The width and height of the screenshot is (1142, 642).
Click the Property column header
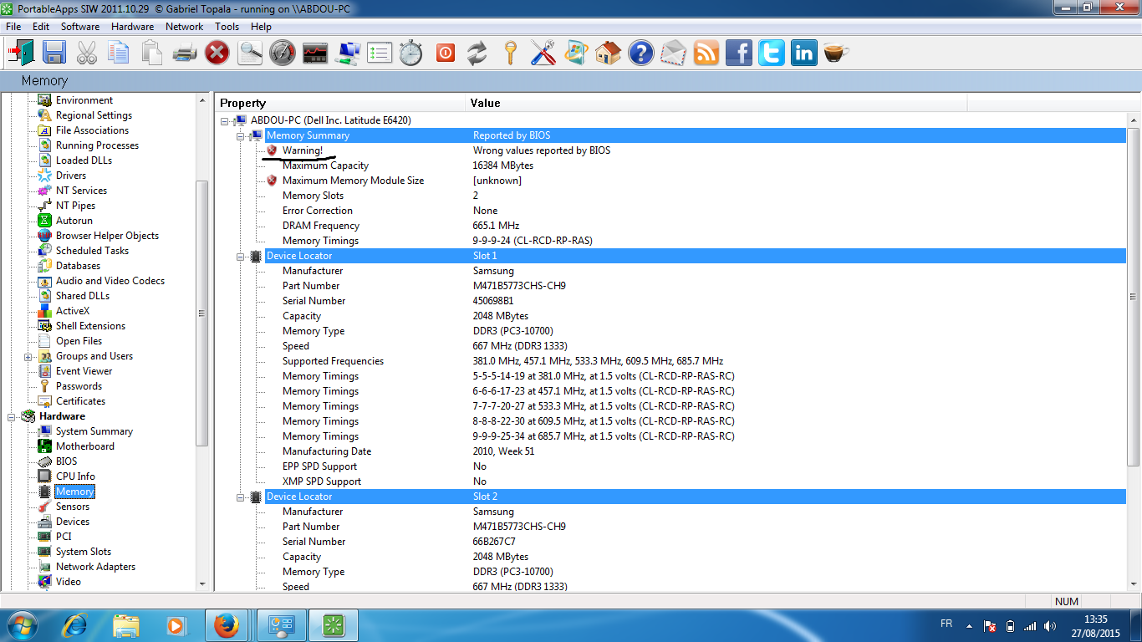339,103
